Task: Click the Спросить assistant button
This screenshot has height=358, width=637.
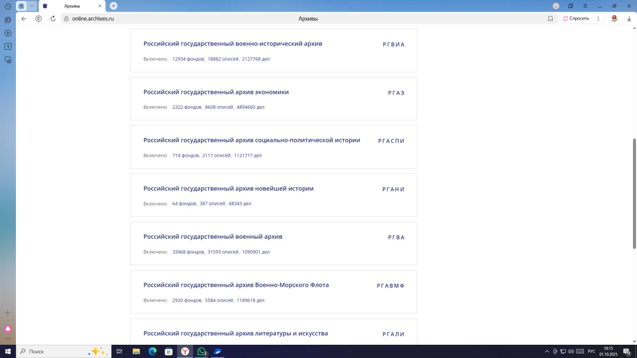Action: tap(576, 19)
